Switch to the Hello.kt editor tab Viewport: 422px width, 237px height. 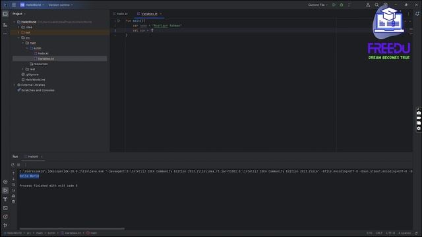[120, 14]
